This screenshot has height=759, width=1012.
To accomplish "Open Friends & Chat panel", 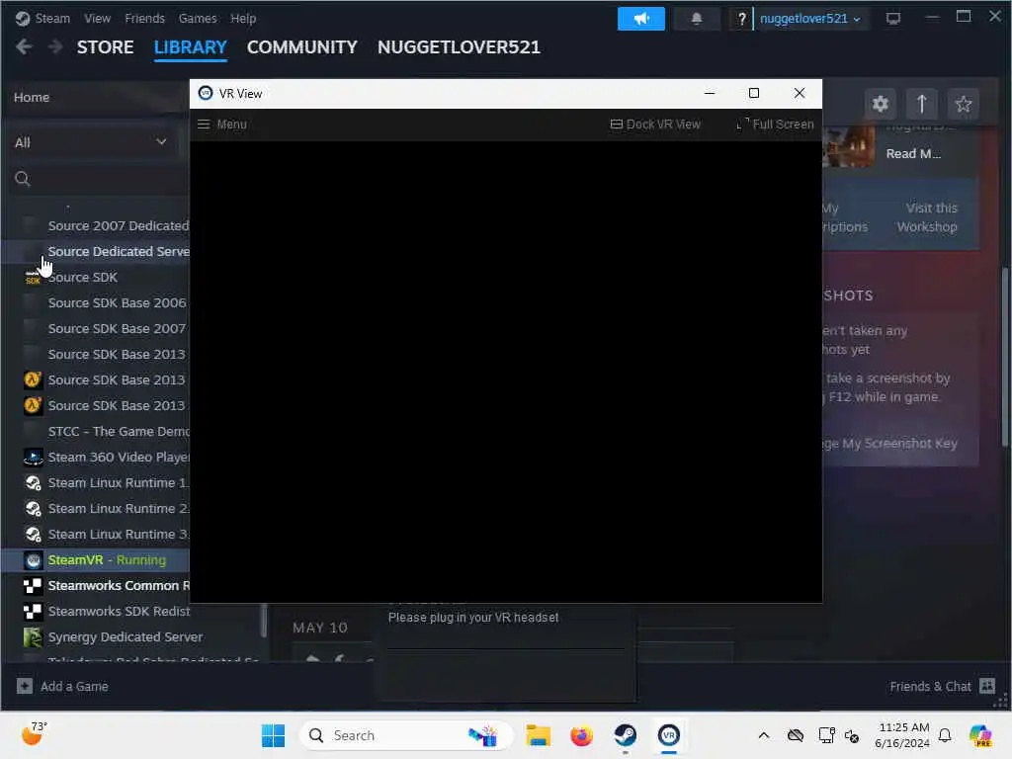I will [x=942, y=686].
